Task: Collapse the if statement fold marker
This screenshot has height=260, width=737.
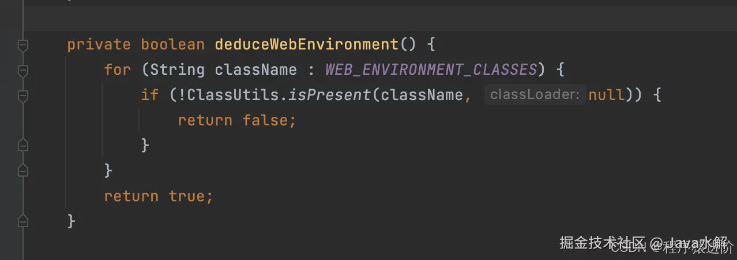Action: [x=23, y=95]
